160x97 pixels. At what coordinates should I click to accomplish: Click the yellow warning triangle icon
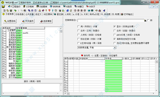[x=40, y=10]
